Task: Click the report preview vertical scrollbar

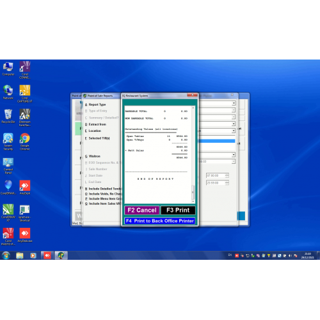Action: coord(193,155)
